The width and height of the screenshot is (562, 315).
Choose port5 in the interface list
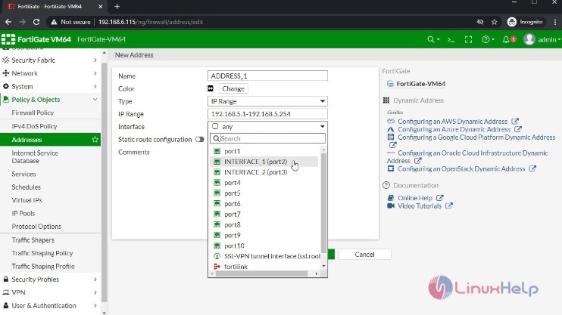[264, 193]
